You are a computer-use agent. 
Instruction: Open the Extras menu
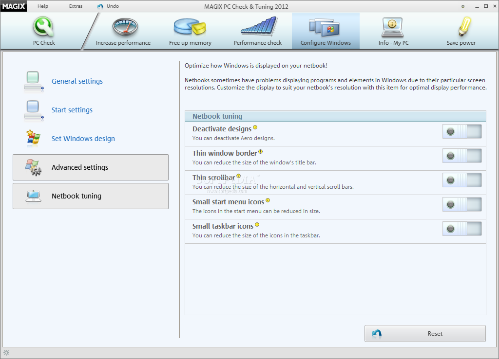point(76,6)
